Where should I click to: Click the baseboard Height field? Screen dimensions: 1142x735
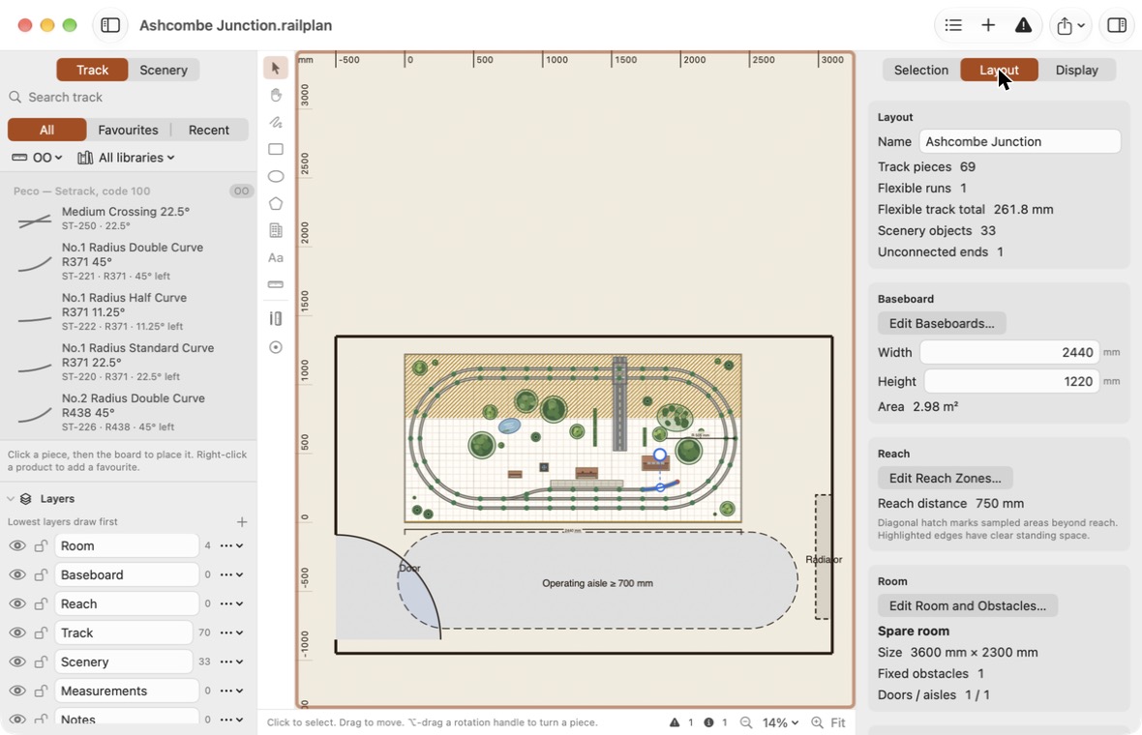coord(1011,381)
